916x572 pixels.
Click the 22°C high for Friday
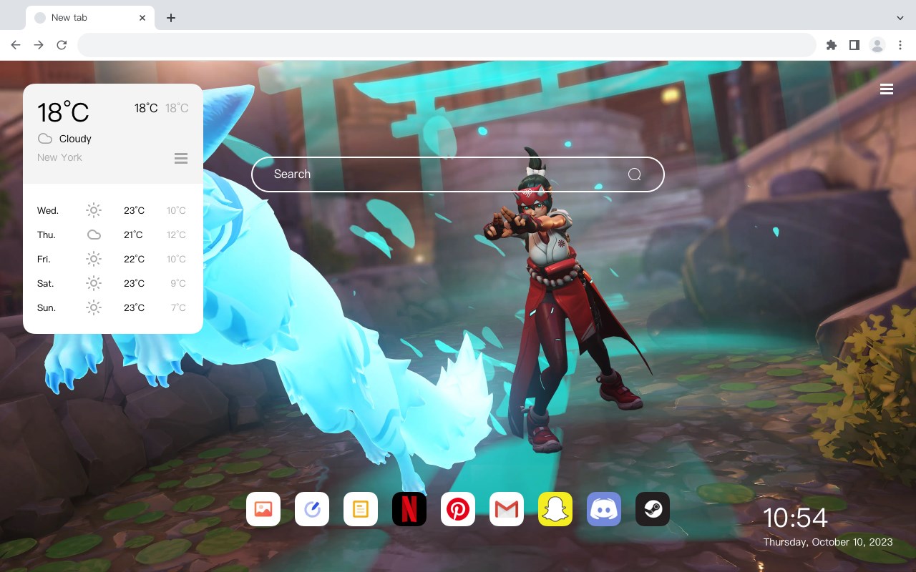[134, 260]
